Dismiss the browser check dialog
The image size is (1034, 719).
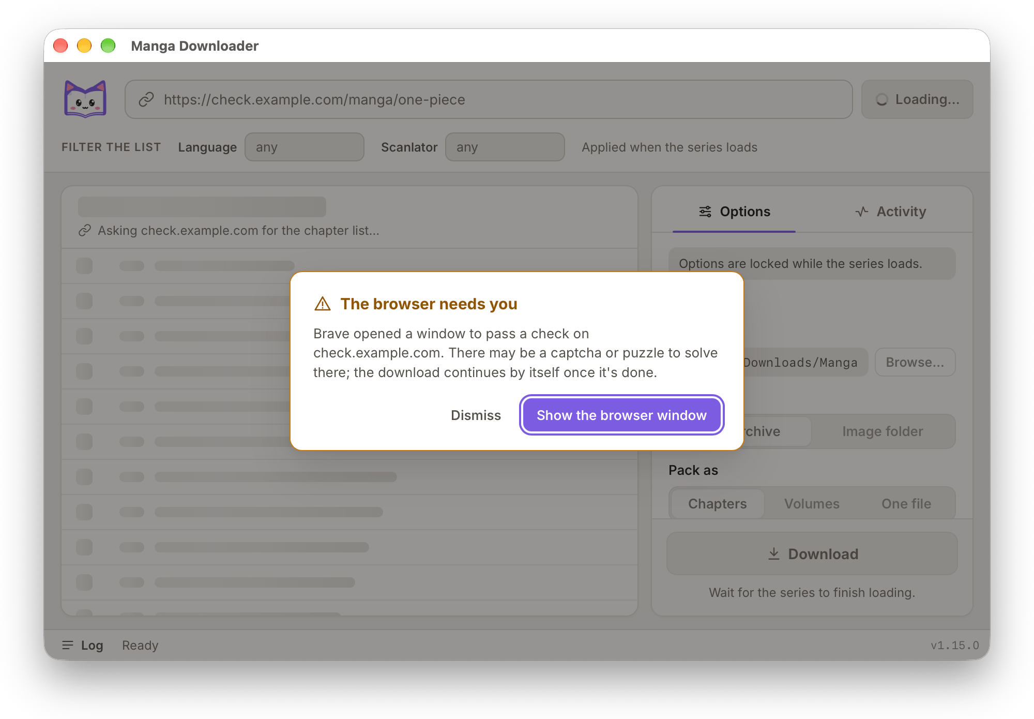(476, 415)
